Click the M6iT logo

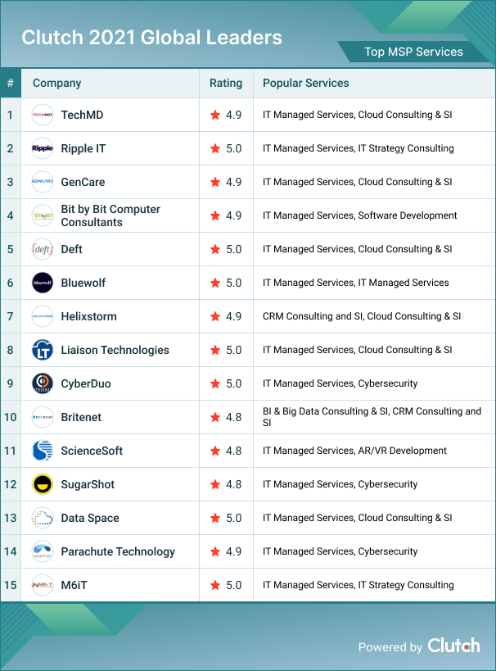[x=43, y=585]
